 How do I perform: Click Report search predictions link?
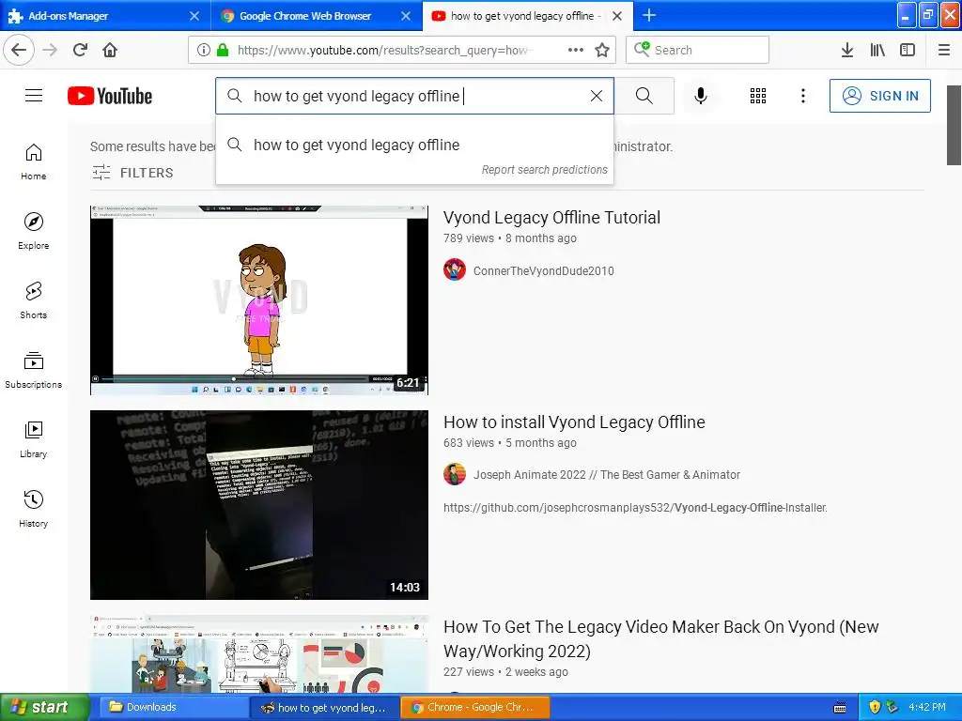tap(544, 170)
